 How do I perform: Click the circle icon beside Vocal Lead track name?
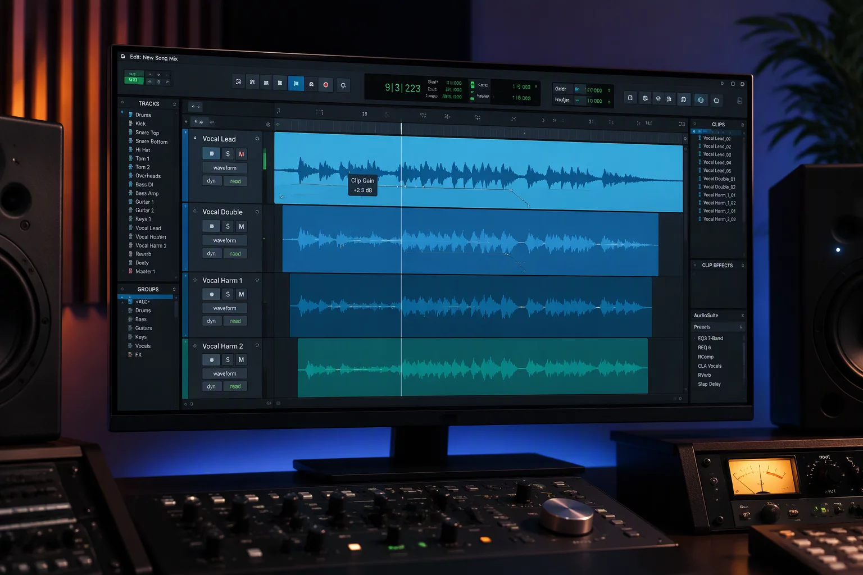[257, 139]
